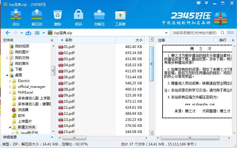Click the 删除 (Delete) recycle bin icon
Image resolution: width=237 pixels, height=148 pixels.
coord(58,15)
